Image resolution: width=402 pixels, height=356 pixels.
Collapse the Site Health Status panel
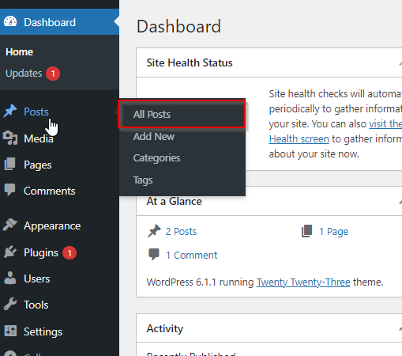tap(400, 63)
